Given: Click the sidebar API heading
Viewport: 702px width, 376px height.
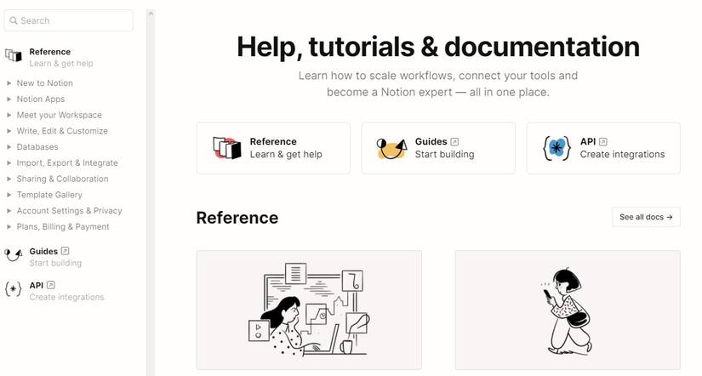Looking at the screenshot, I should pyautogui.click(x=37, y=285).
